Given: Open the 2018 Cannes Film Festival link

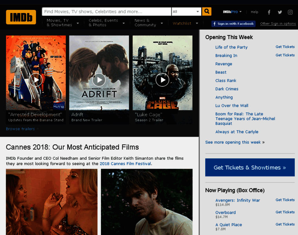Looking at the screenshot, I should pos(125,164).
